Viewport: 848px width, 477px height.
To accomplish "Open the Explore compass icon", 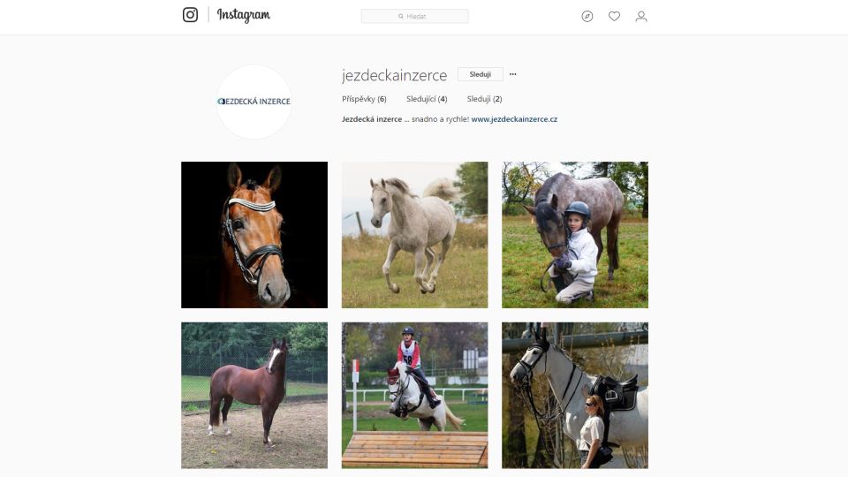I will tap(587, 16).
